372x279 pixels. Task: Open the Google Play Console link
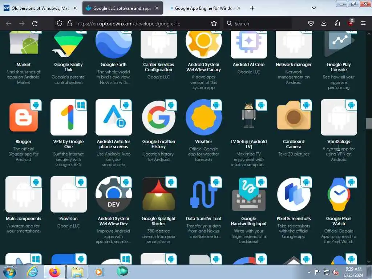339,67
